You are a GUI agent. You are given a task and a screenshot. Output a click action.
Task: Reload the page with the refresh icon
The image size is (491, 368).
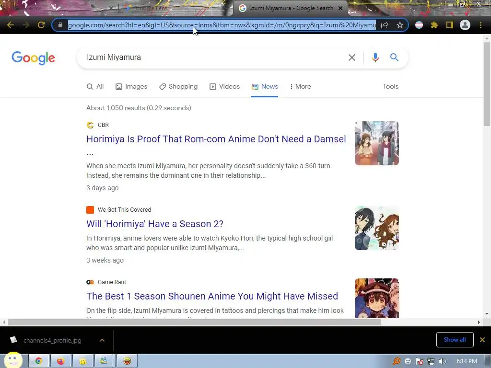pyautogui.click(x=41, y=25)
